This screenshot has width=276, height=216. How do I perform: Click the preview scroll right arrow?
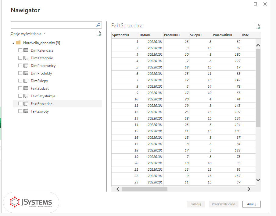[x=249, y=189]
